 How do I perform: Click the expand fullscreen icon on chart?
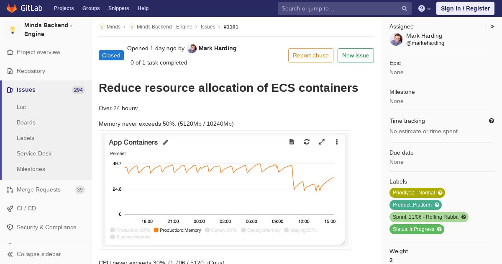[322, 142]
